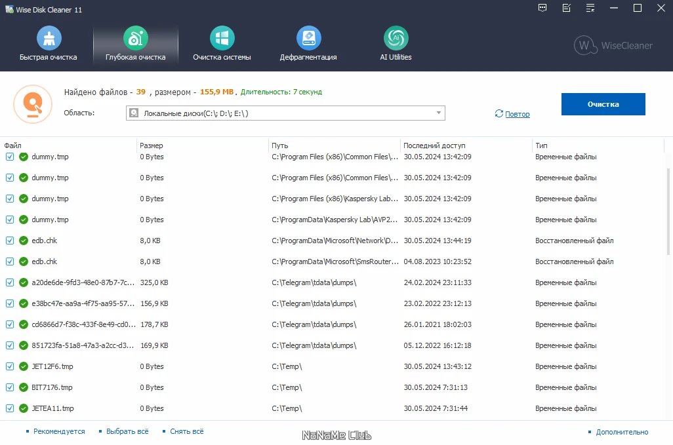
Task: Choose Выбрать всё at bottom
Action: coord(127,431)
